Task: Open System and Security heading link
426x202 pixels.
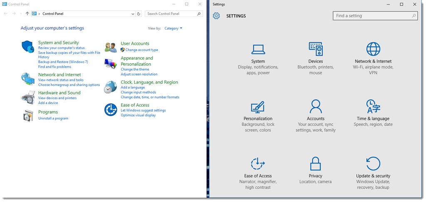Action: pyautogui.click(x=58, y=42)
